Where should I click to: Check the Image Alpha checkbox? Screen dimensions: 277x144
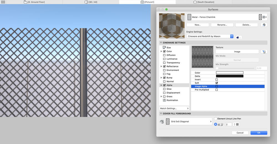217,86
